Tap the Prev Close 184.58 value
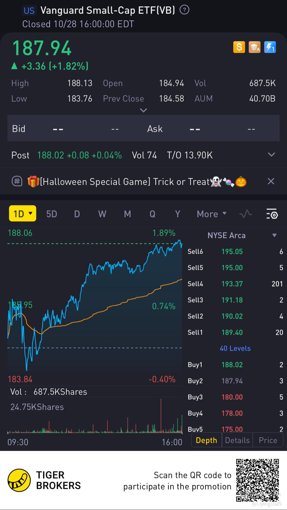This screenshot has height=510, width=287. pyautogui.click(x=171, y=98)
